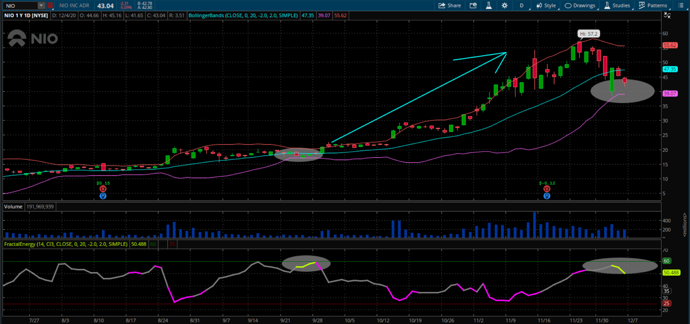Click the candlestick icon beside Style
This screenshot has height=324, width=690.
(x=539, y=6)
